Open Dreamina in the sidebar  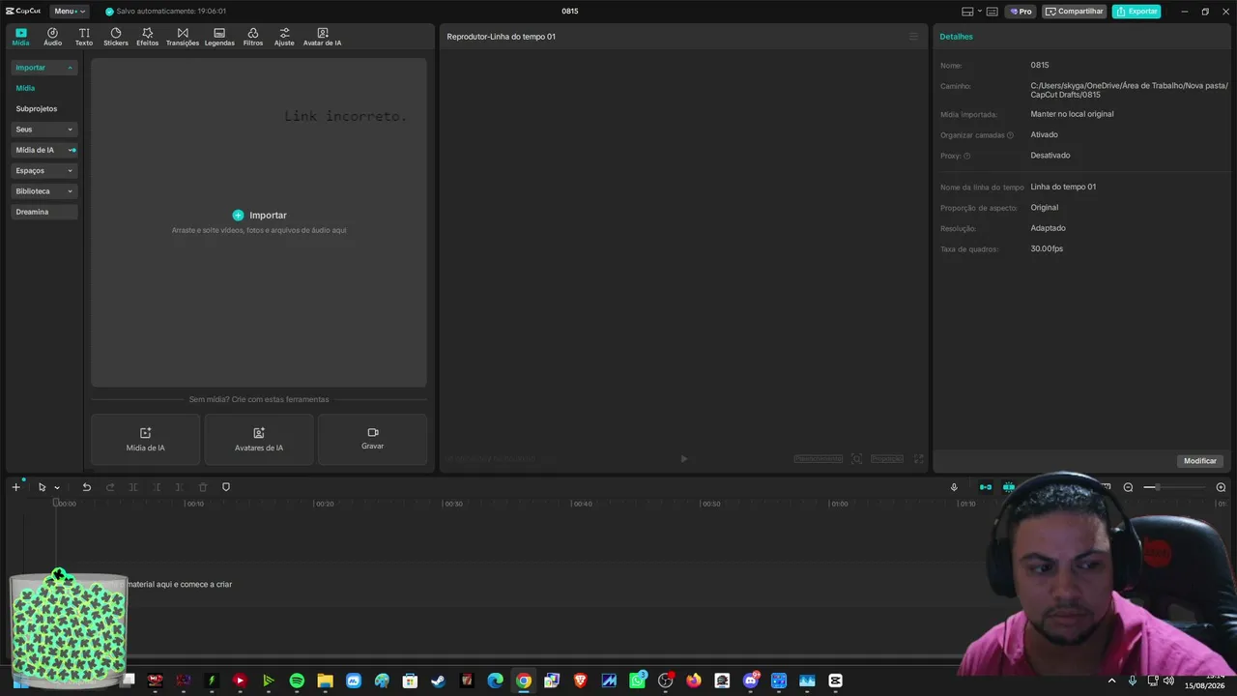[x=43, y=212]
